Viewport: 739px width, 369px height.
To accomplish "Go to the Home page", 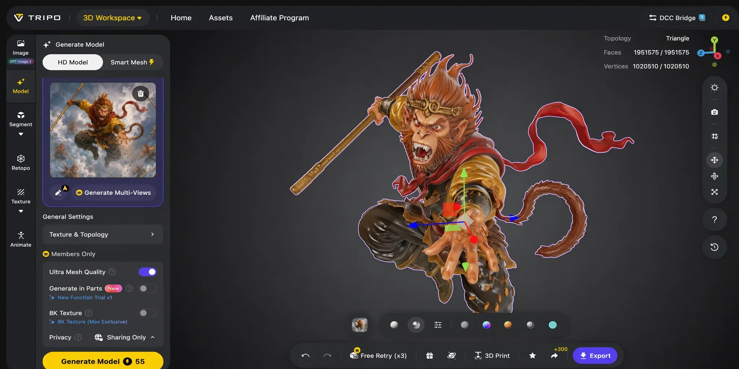I will (181, 18).
